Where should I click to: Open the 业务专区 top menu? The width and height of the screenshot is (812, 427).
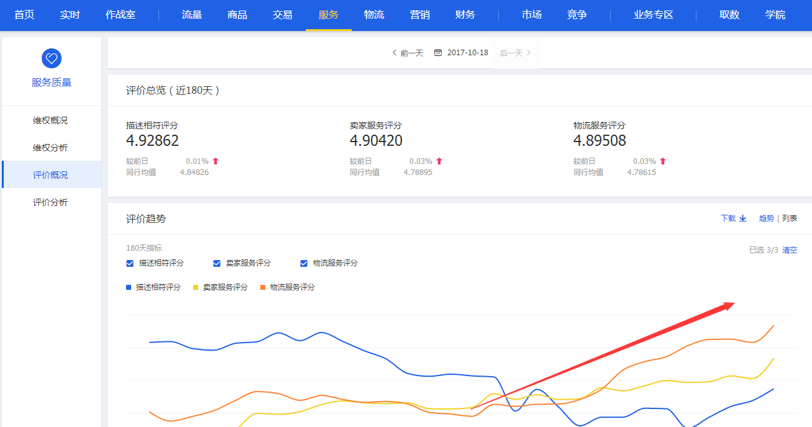click(x=654, y=15)
